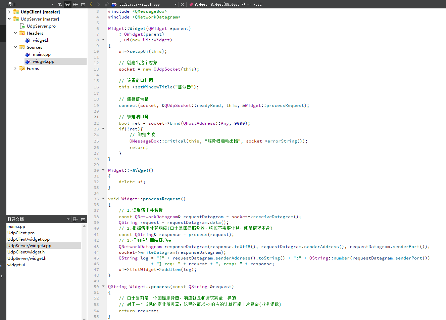
Task: Fold the destructor at line 30
Action: tap(103, 170)
